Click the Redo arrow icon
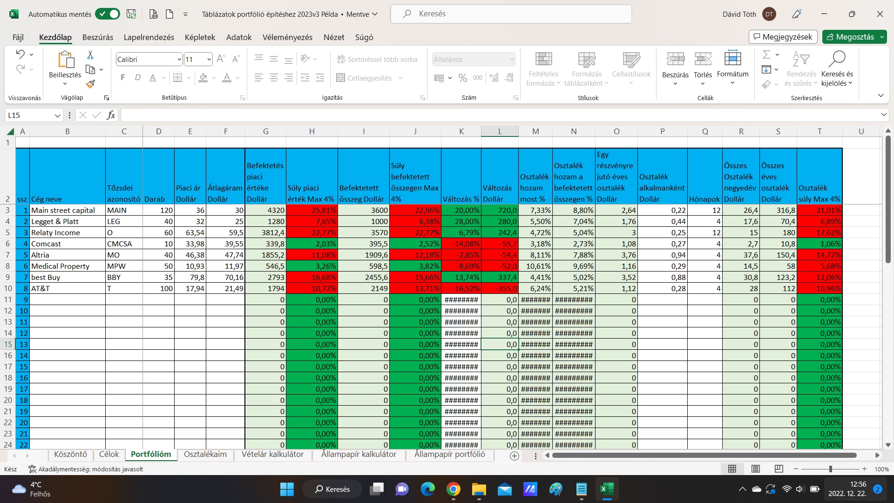Screen dimensions: 894x503 (x=20, y=69)
